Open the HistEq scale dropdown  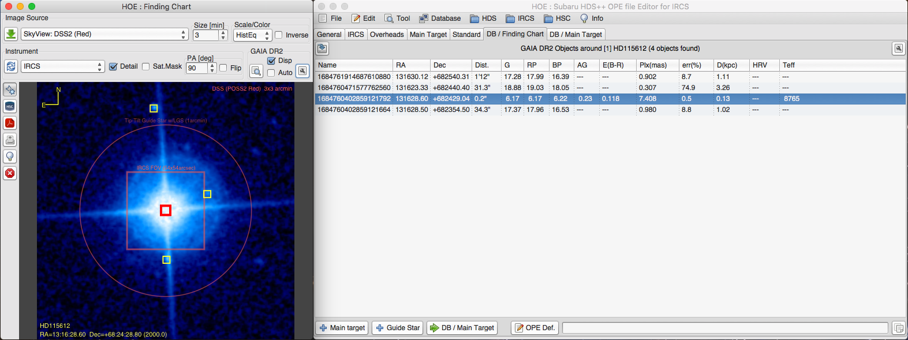click(252, 35)
